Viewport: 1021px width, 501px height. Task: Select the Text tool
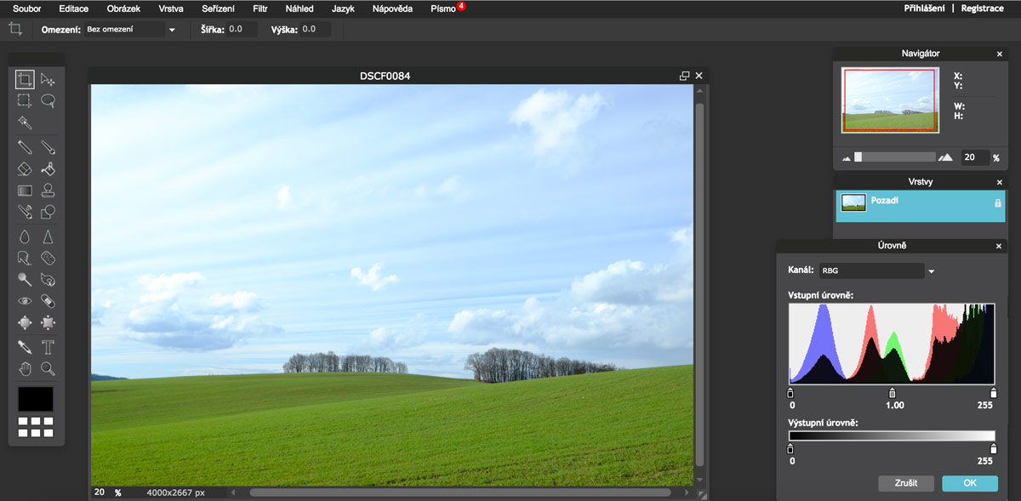point(48,347)
